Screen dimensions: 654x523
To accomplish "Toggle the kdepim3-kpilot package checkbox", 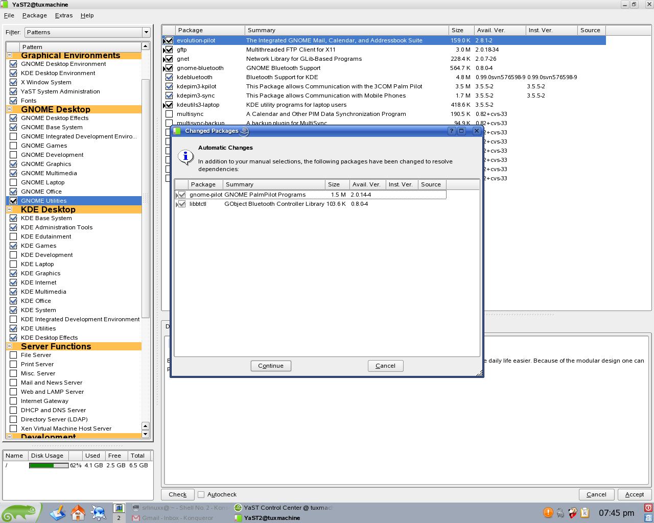I will tap(169, 86).
